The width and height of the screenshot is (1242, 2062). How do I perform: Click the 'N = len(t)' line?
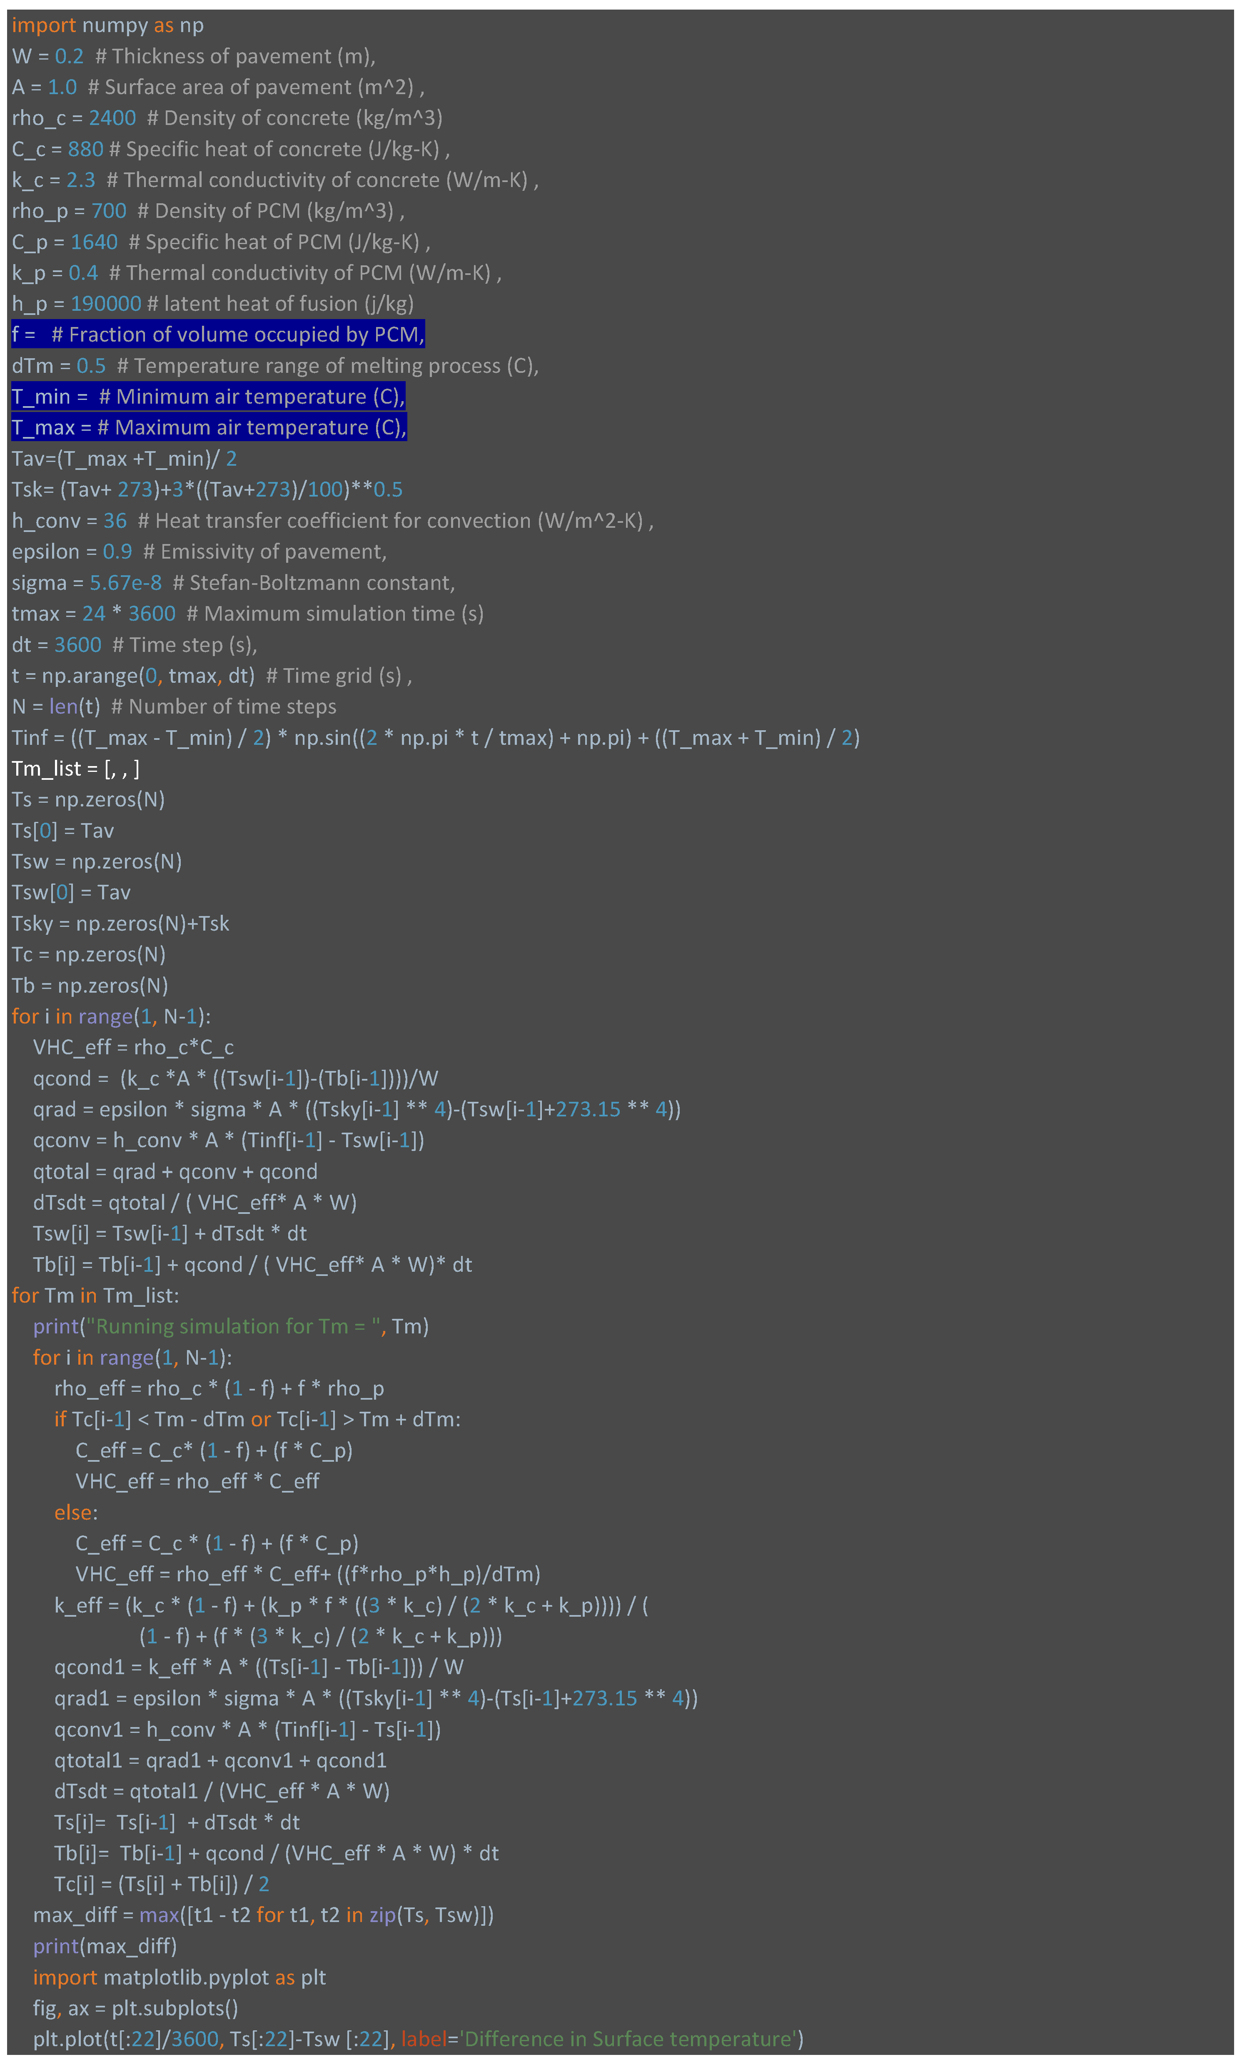point(174,706)
